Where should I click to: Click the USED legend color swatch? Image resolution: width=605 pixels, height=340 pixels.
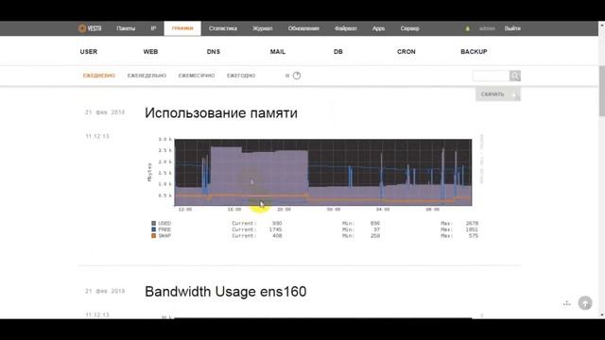(x=153, y=223)
